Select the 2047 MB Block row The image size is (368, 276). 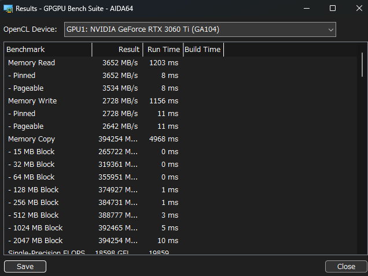[35, 241]
